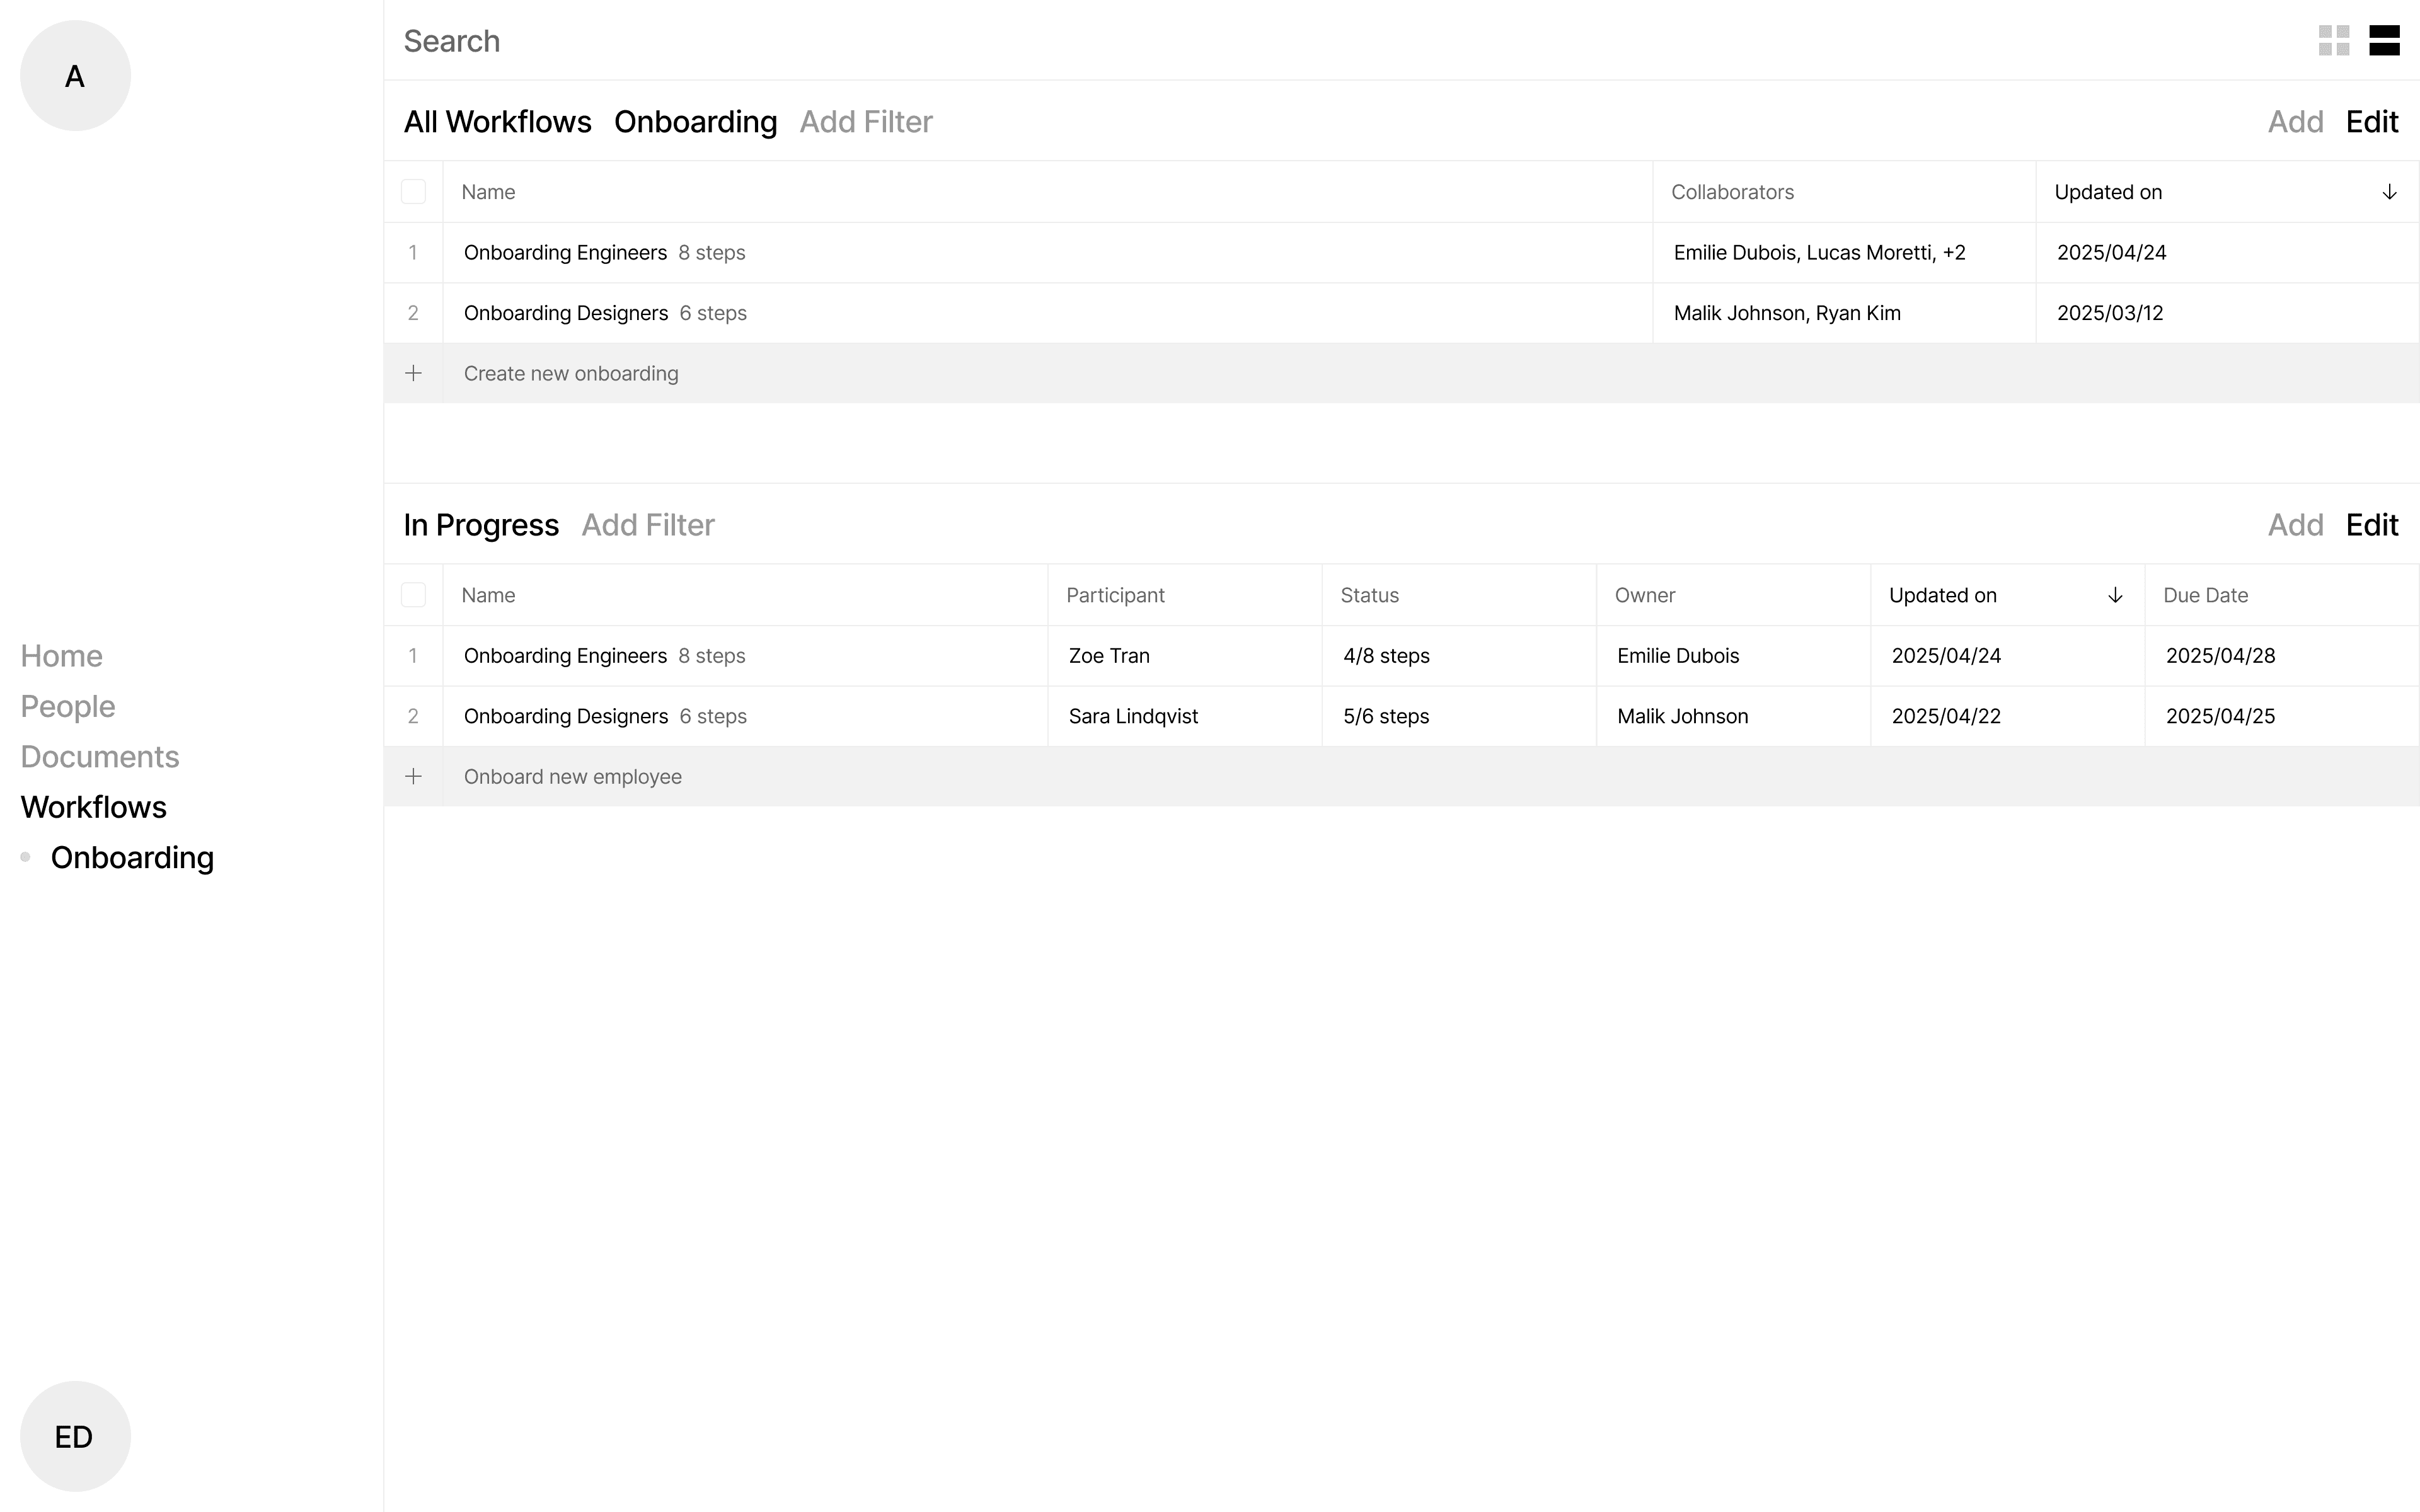2420x1512 pixels.
Task: Open the Onboarding filter chip
Action: (x=695, y=122)
